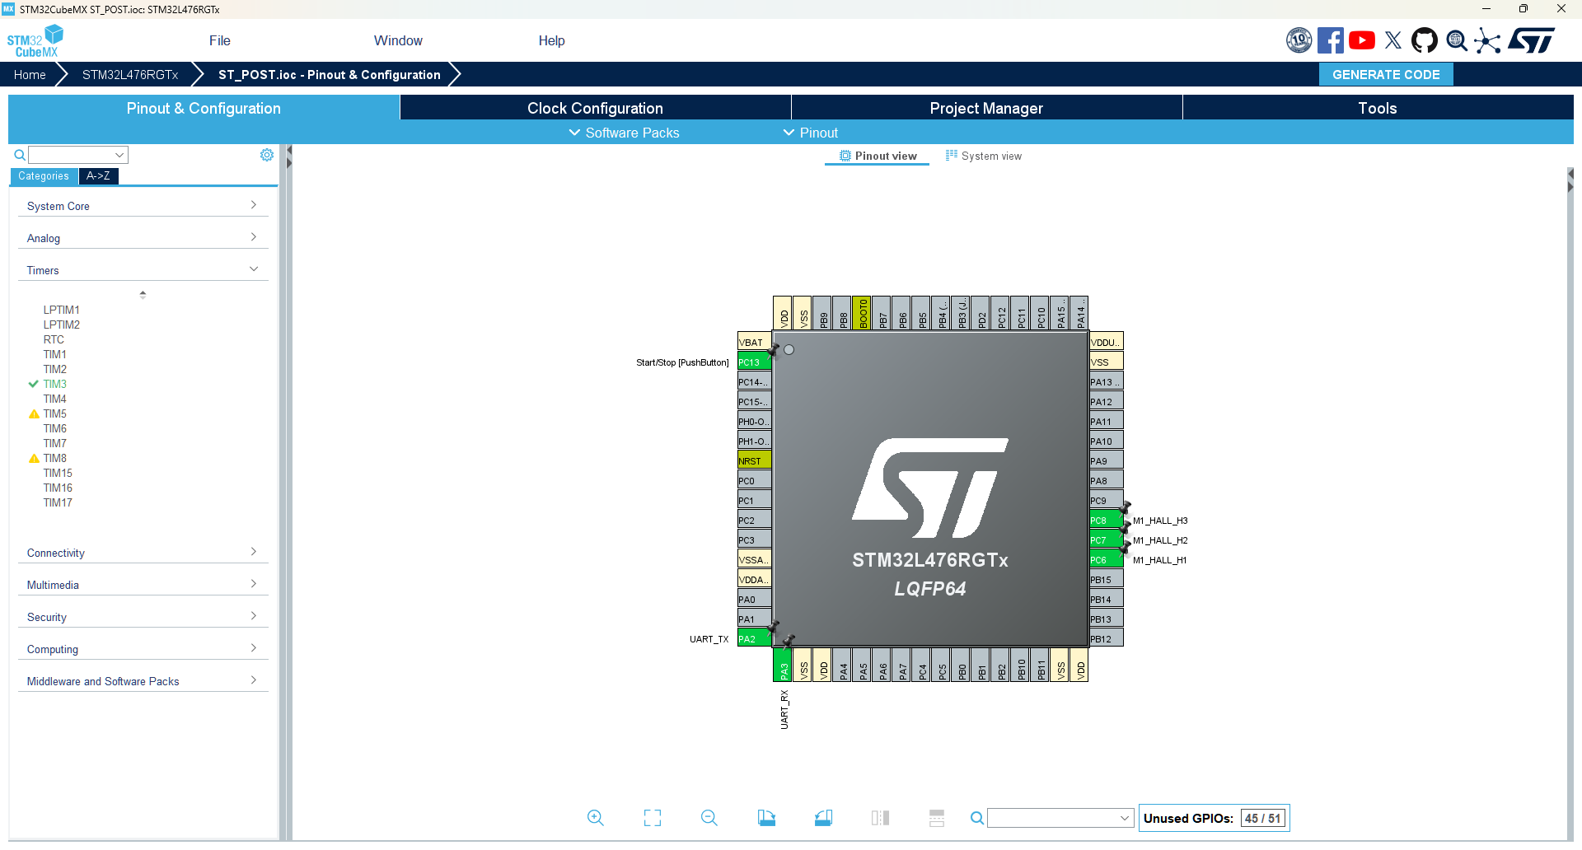
Task: Navigate Home via the breadcrumb link
Action: pos(30,74)
